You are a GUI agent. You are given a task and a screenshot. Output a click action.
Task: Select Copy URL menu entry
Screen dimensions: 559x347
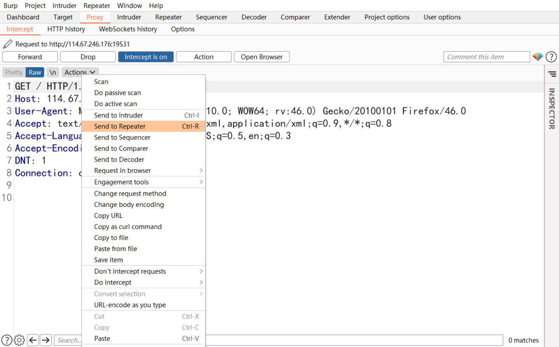(143, 215)
